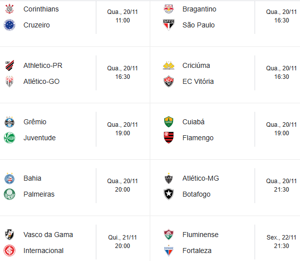300x261 pixels.
Task: Open the EC Vitória team link
Action: tap(198, 81)
